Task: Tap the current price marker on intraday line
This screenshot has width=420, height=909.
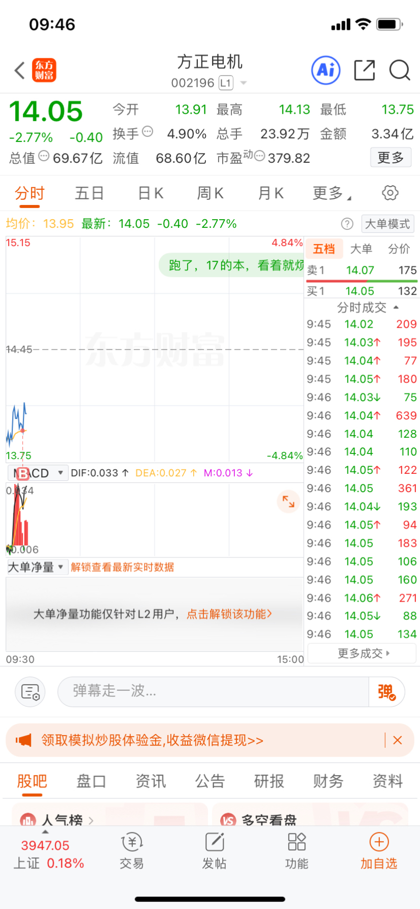Action: (x=23, y=431)
